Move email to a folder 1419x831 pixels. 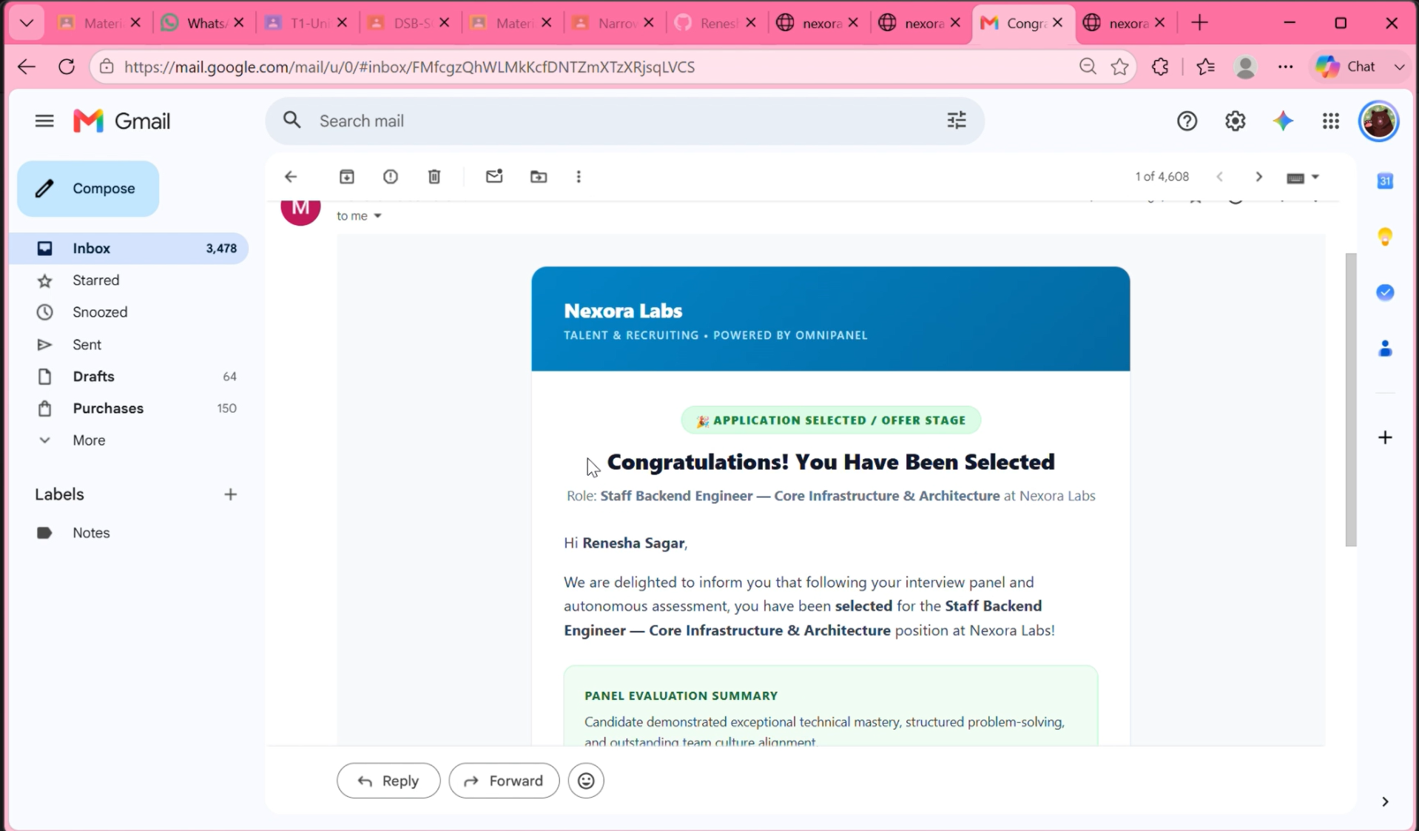click(539, 177)
